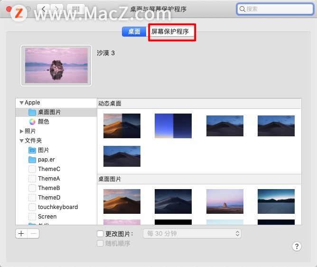Click the 沙漠 3 wallpaper name

tap(106, 53)
